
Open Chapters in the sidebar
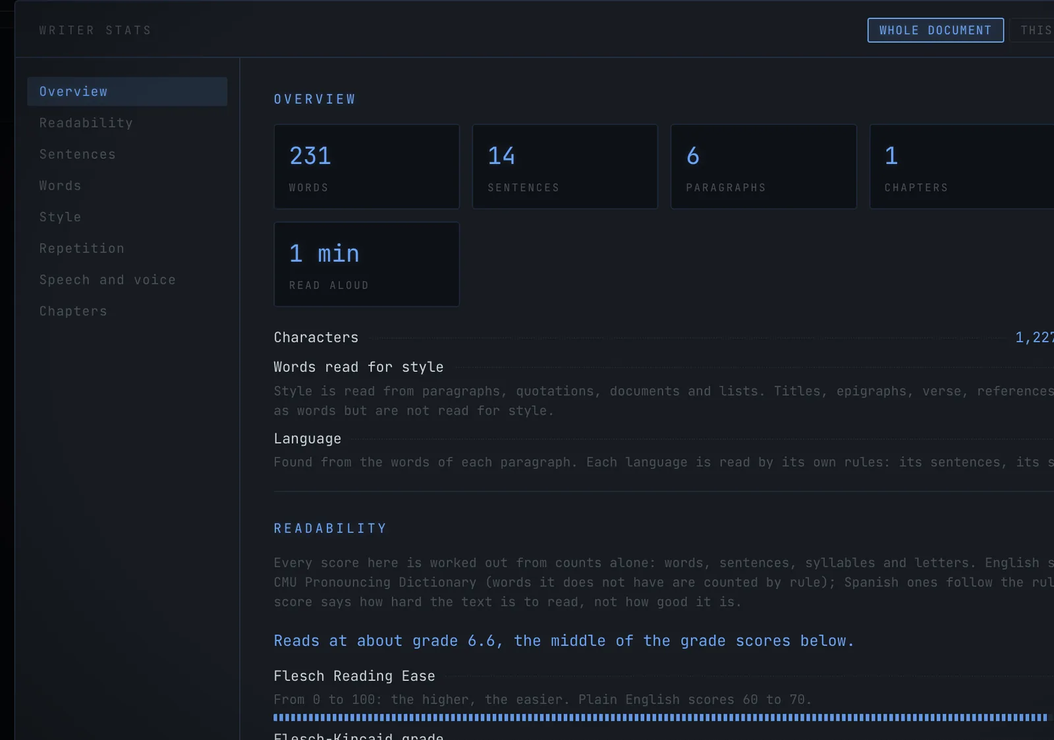tap(127, 311)
